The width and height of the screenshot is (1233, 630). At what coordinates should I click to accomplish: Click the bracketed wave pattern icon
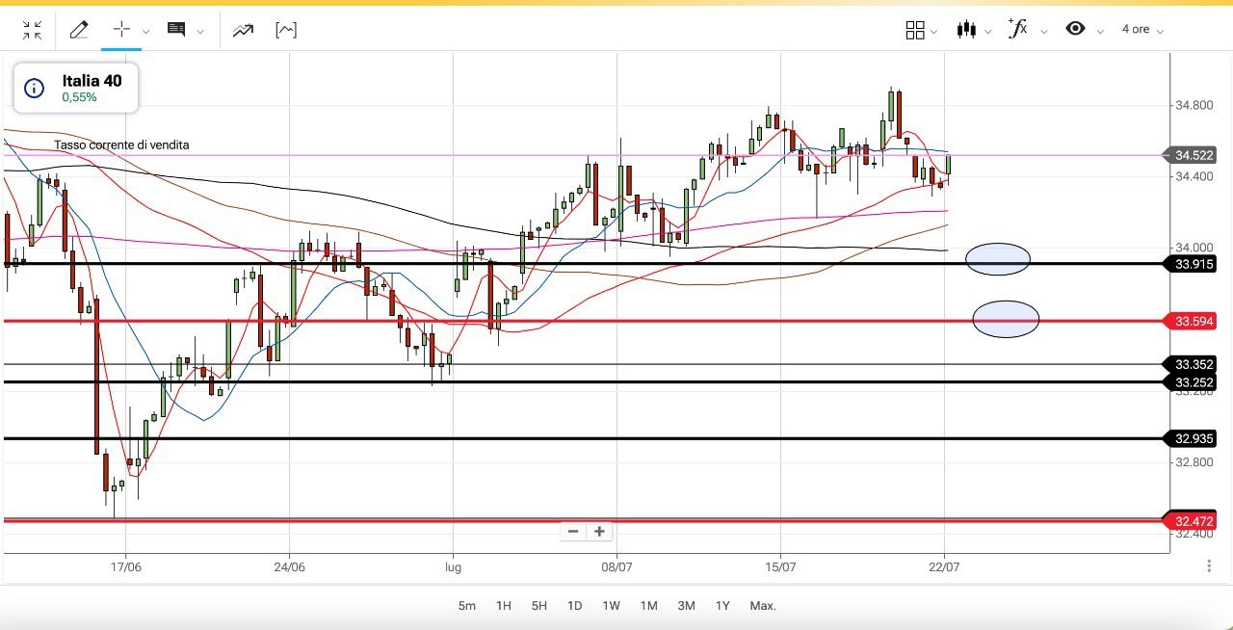click(286, 30)
